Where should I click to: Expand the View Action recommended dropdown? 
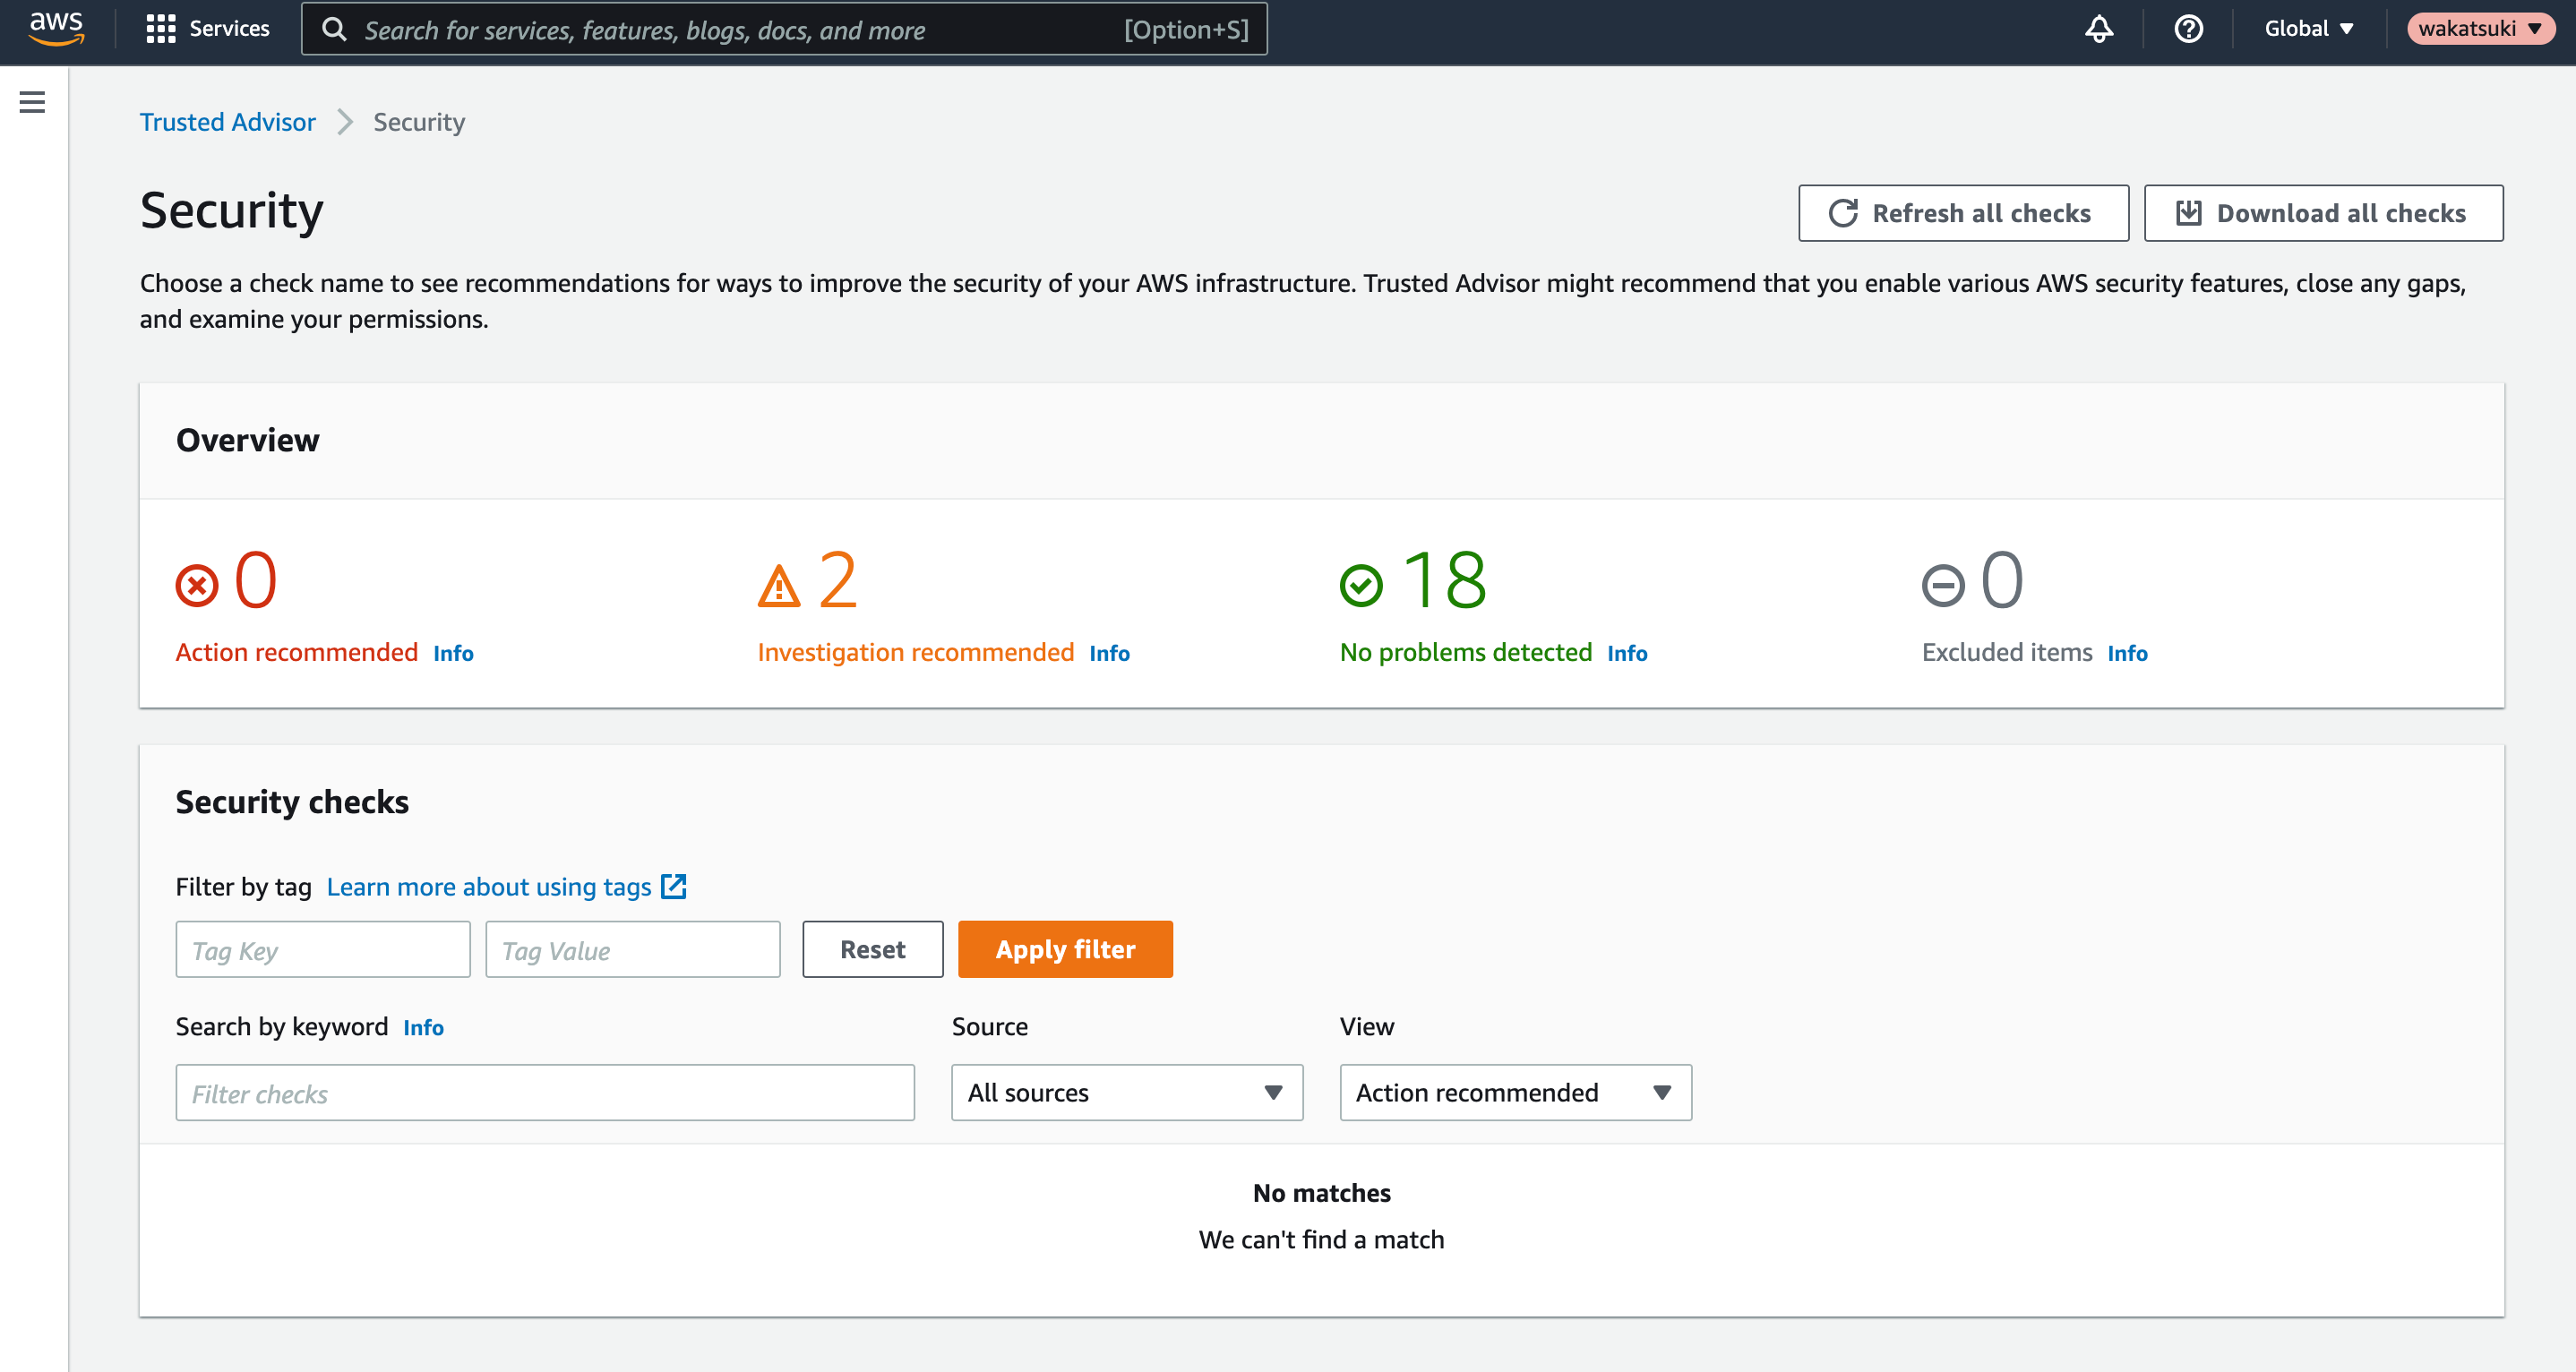pos(1515,1092)
